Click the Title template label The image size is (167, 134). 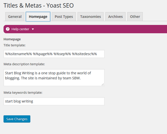point(14,45)
